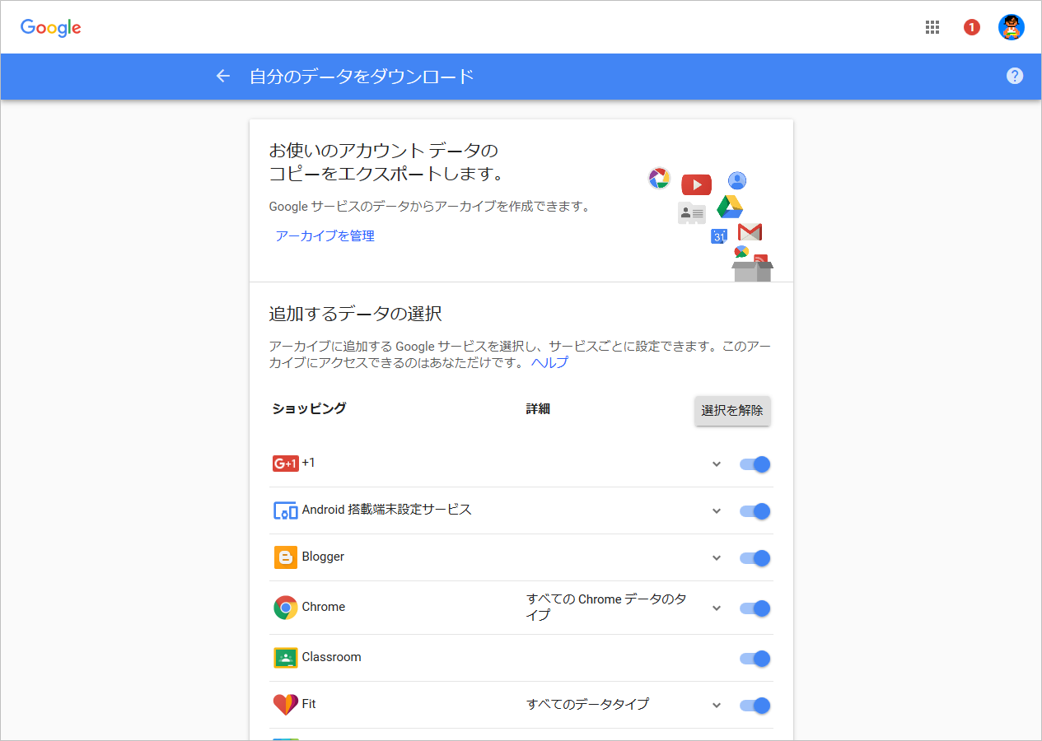Turn off the +1 data toggle
Image resolution: width=1042 pixels, height=741 pixels.
point(755,464)
